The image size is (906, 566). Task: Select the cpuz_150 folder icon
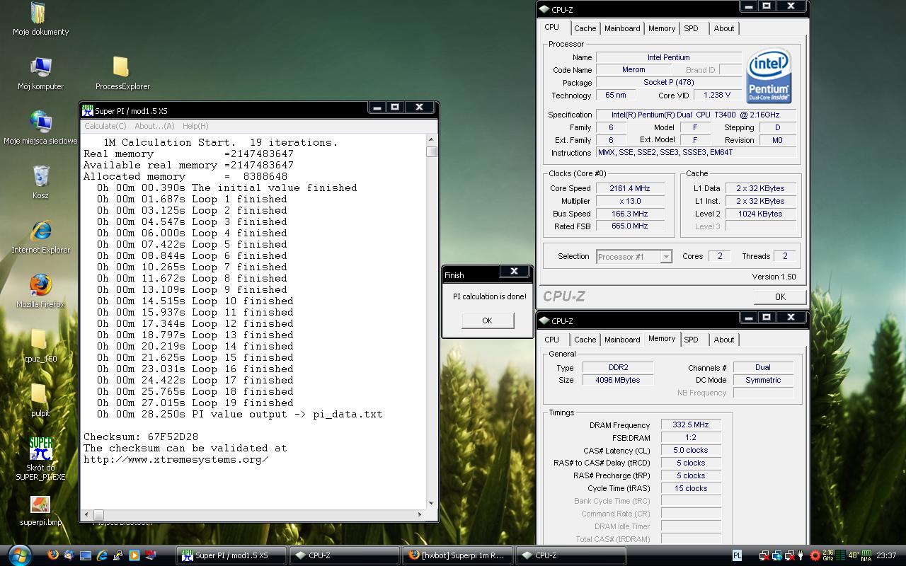[40, 345]
